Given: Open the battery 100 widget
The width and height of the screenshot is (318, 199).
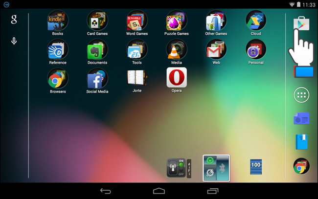Looking at the screenshot, I should 256,167.
